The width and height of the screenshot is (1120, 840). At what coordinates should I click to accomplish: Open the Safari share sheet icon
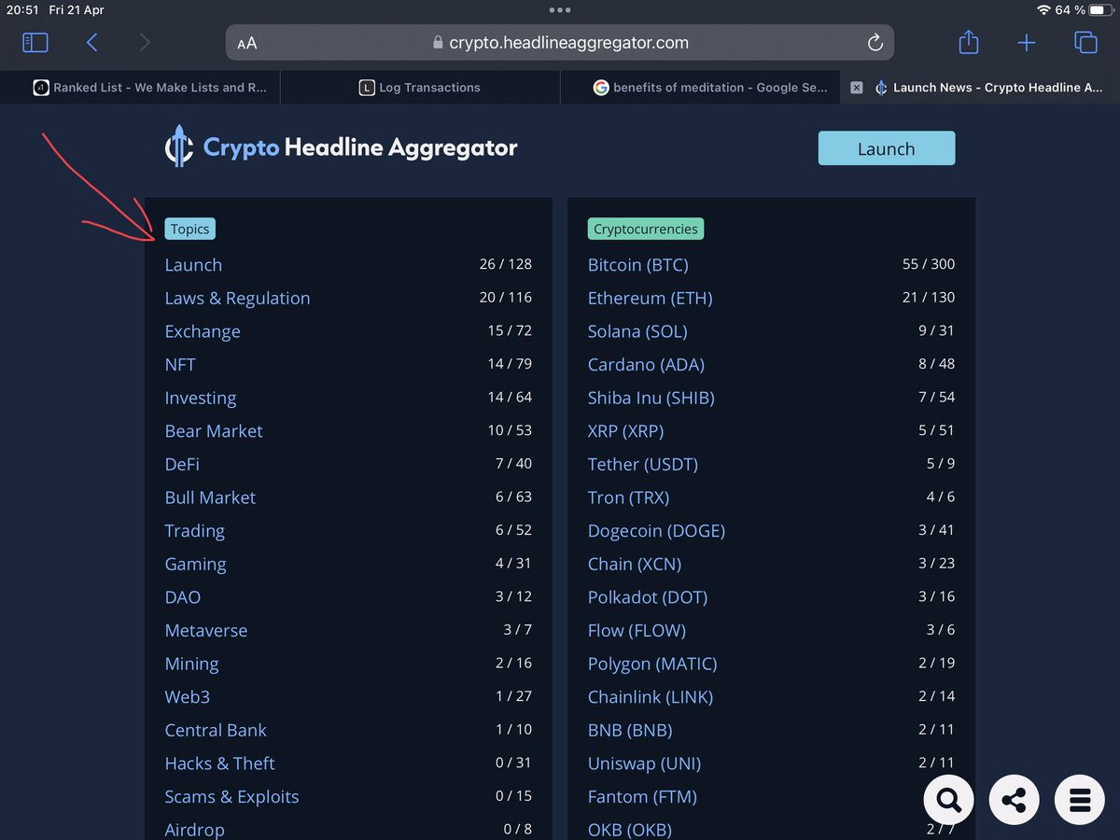coord(969,42)
